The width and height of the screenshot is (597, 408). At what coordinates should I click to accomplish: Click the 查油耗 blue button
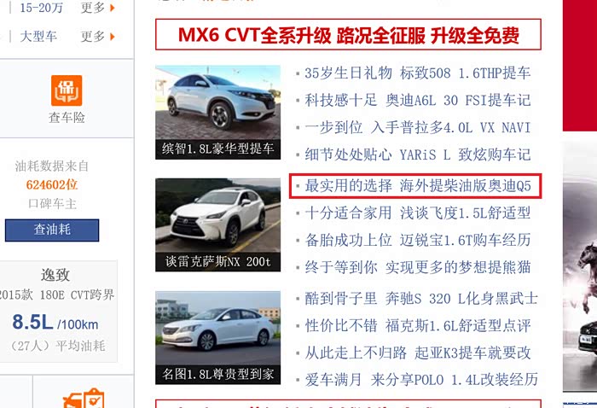click(52, 230)
